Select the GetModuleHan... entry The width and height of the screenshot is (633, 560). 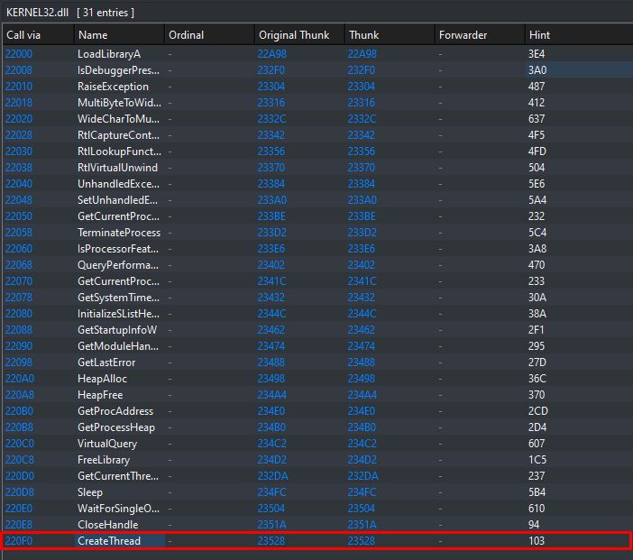[118, 346]
